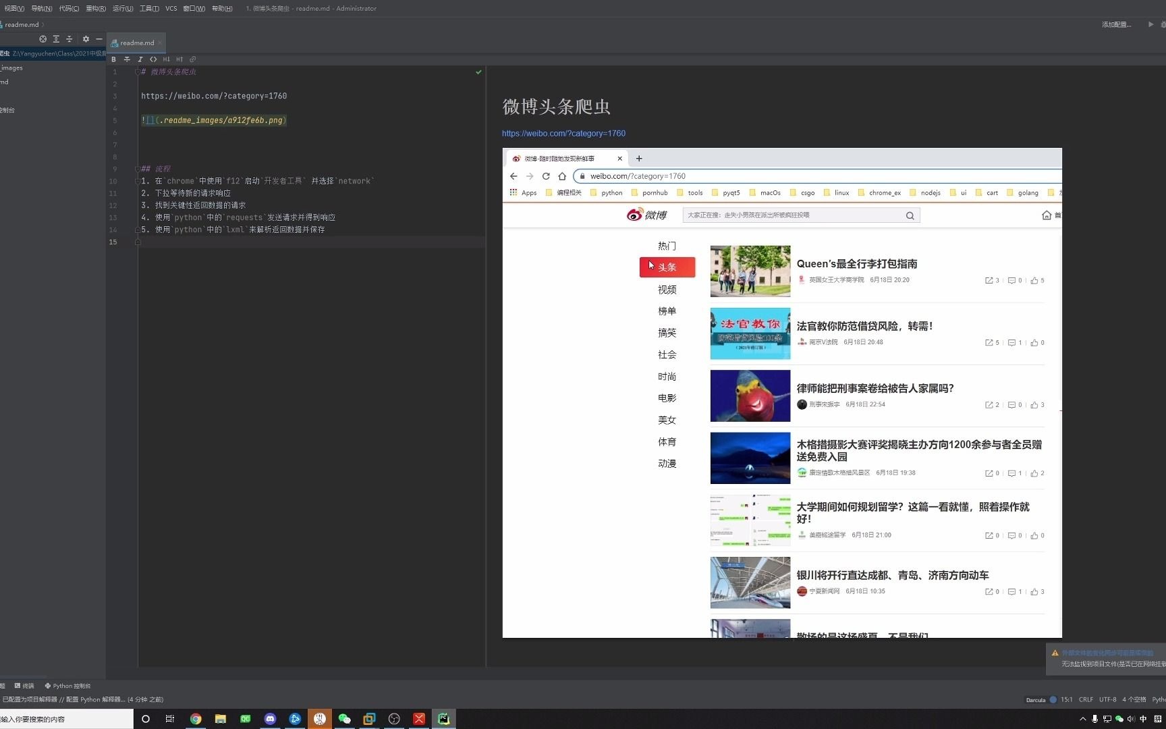Change indent setting 4 个空格
1166x729 pixels.
tap(1134, 699)
